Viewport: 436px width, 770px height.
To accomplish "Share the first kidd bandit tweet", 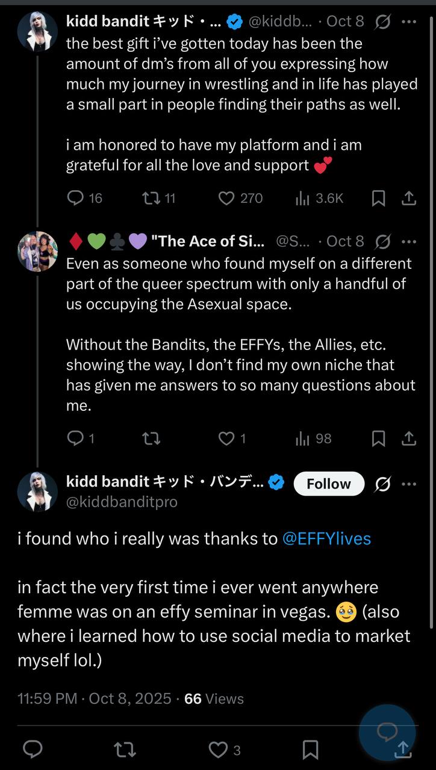I will (x=409, y=198).
